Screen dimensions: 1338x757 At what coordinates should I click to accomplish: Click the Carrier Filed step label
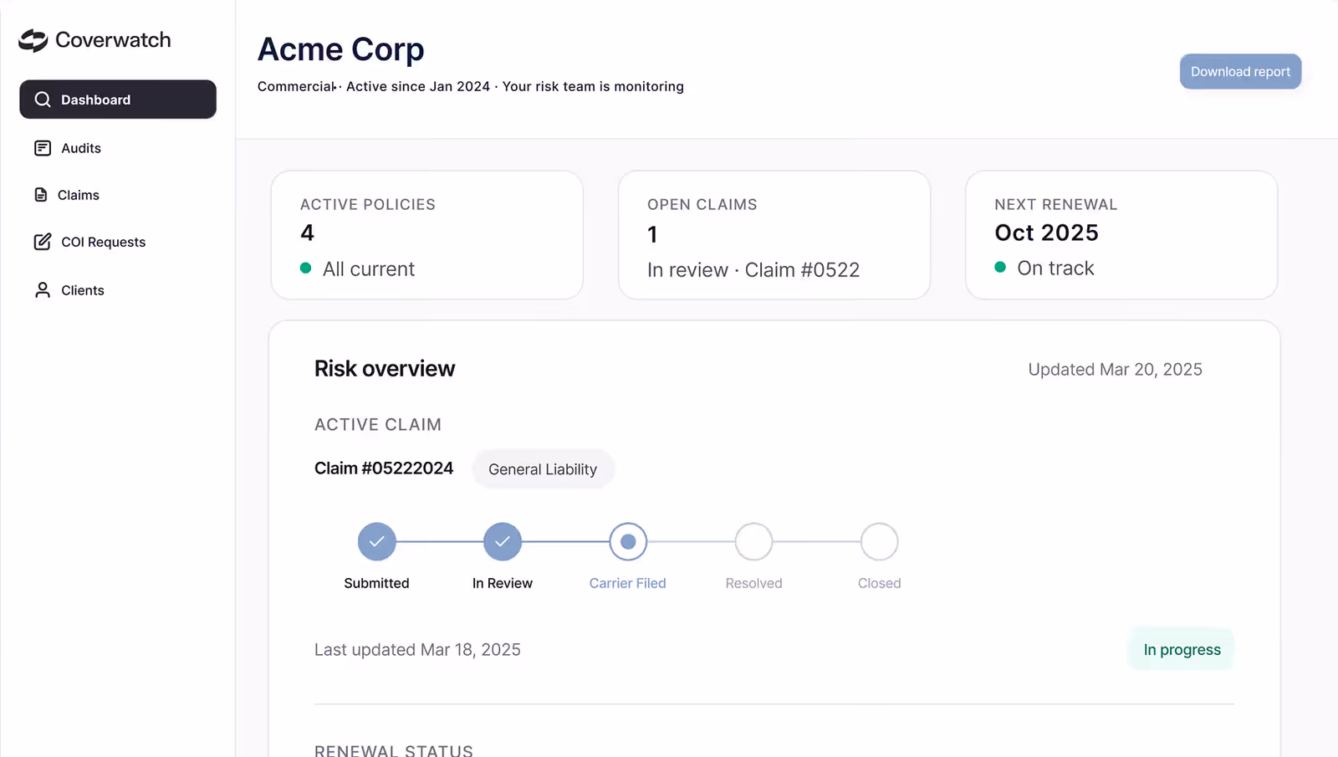[627, 583]
